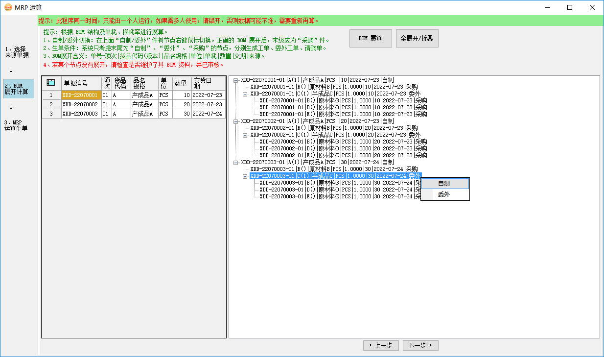Image resolution: width=604 pixels, height=357 pixels.
Task: Choose 自制 from the context menu
Action: 444,183
